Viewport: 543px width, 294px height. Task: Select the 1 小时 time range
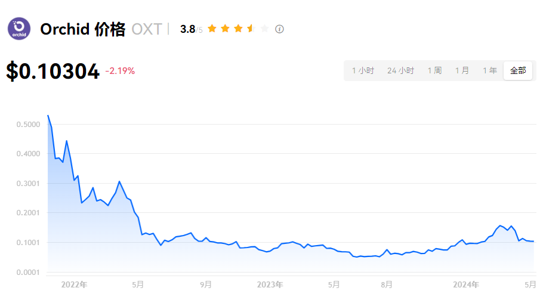pos(363,70)
